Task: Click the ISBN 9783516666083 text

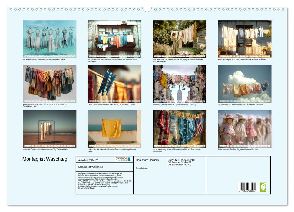Action: pyautogui.click(x=147, y=160)
